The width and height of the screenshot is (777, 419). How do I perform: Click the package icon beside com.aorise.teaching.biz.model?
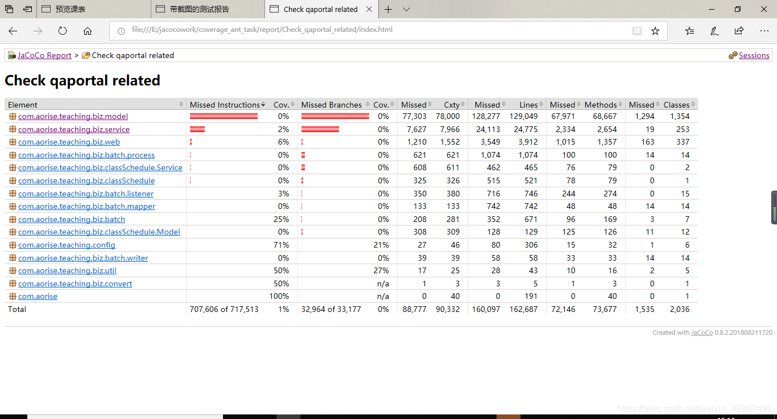(13, 116)
